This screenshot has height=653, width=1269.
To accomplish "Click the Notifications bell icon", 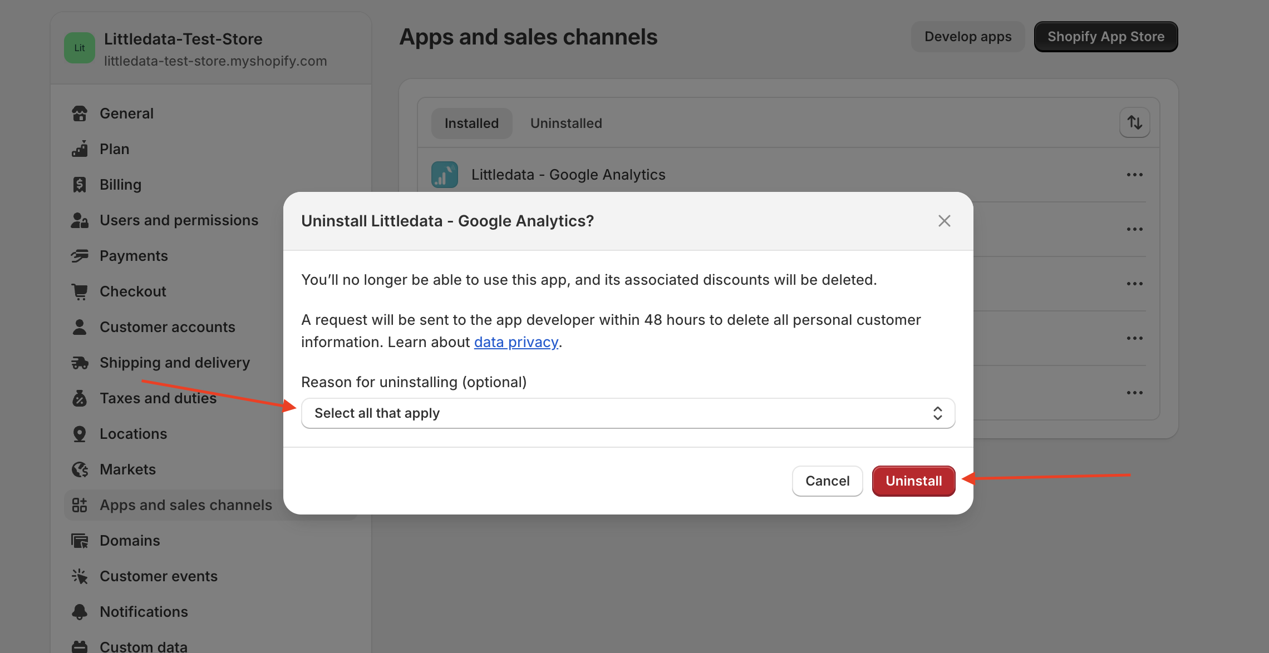I will click(x=80, y=612).
